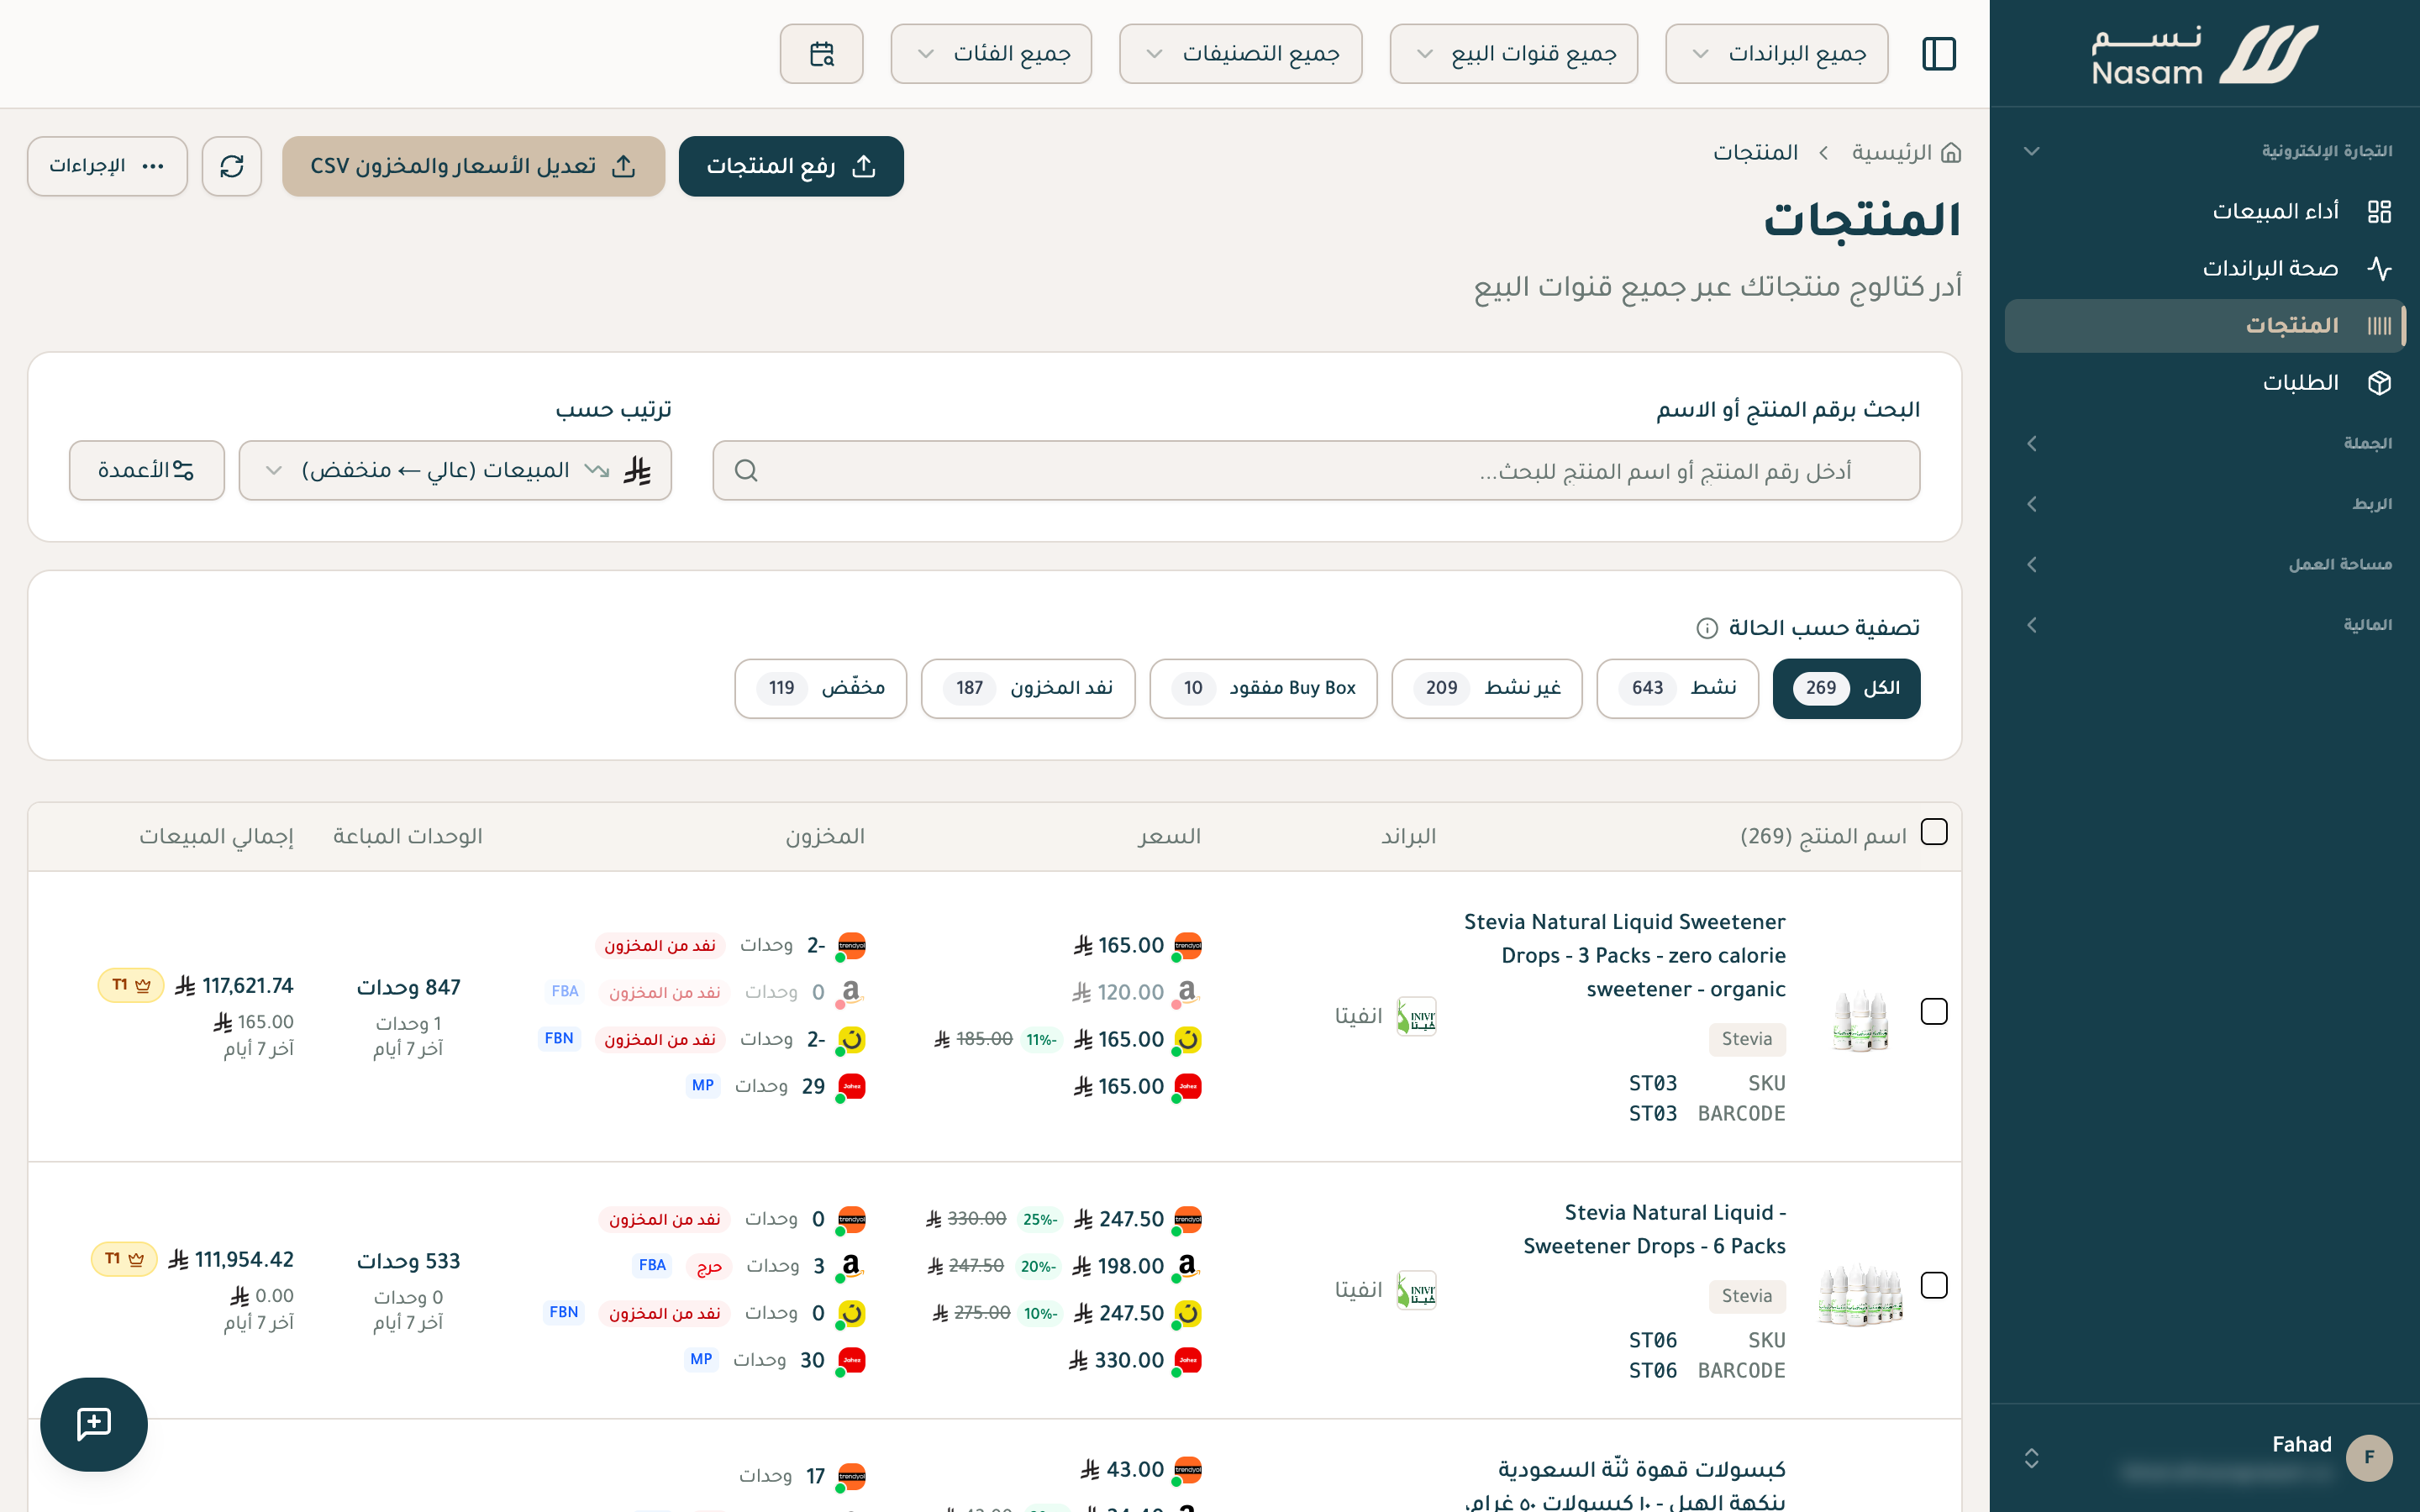Viewport: 2420px width, 1512px height.
Task: Click the FBA badge in ST06 stock
Action: [652, 1265]
